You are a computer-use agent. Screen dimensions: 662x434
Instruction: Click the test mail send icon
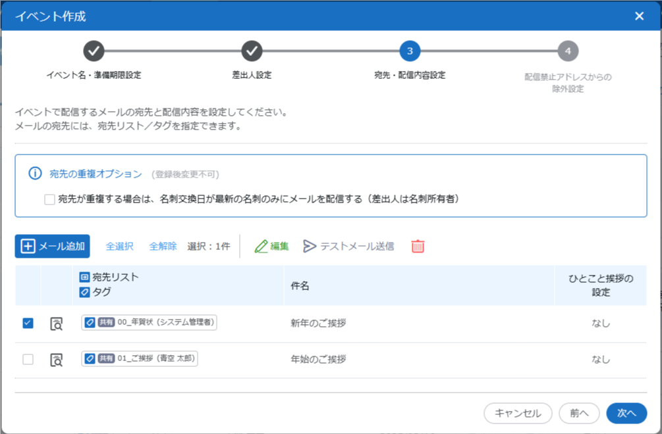(x=310, y=247)
